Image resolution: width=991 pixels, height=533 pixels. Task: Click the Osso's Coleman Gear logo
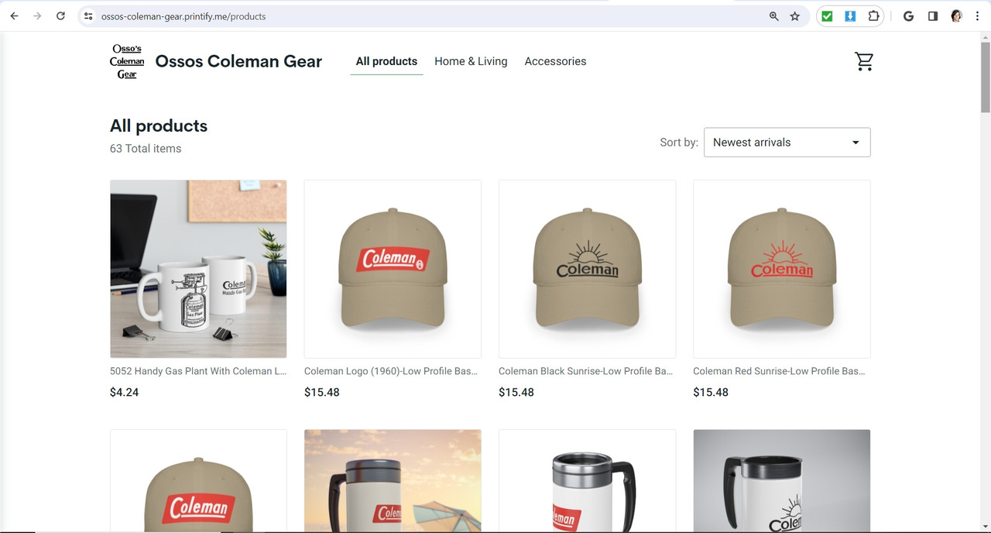(x=127, y=61)
